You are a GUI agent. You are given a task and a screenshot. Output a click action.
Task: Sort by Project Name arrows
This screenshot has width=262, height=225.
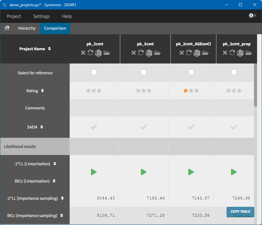click(49, 49)
